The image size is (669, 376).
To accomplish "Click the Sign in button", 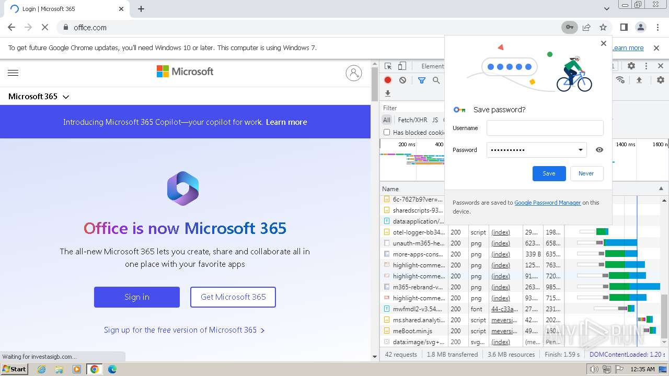I will tap(137, 297).
